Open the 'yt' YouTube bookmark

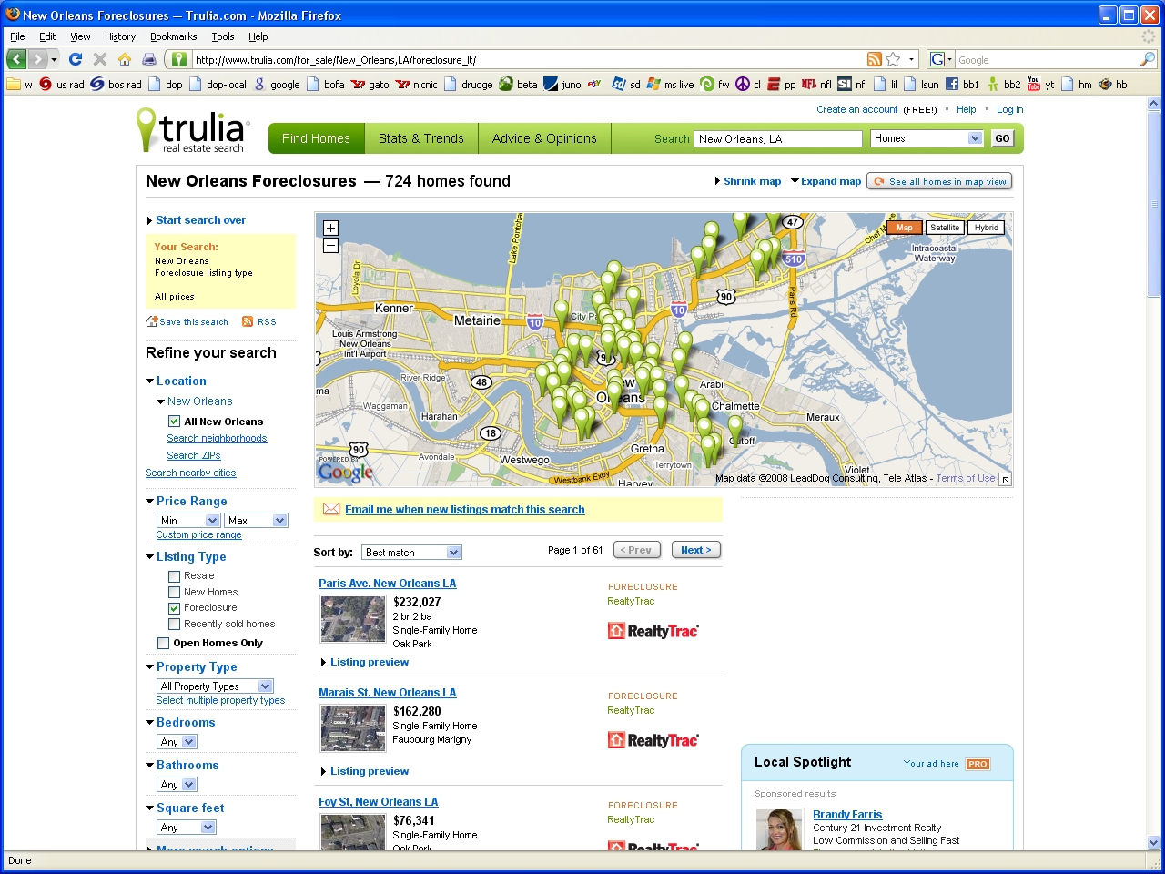pos(1040,85)
